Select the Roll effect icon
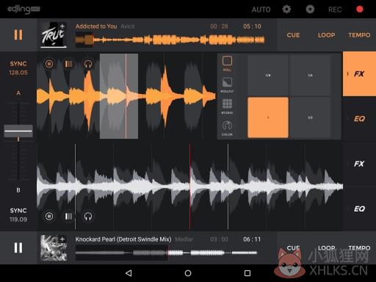 [x=227, y=61]
